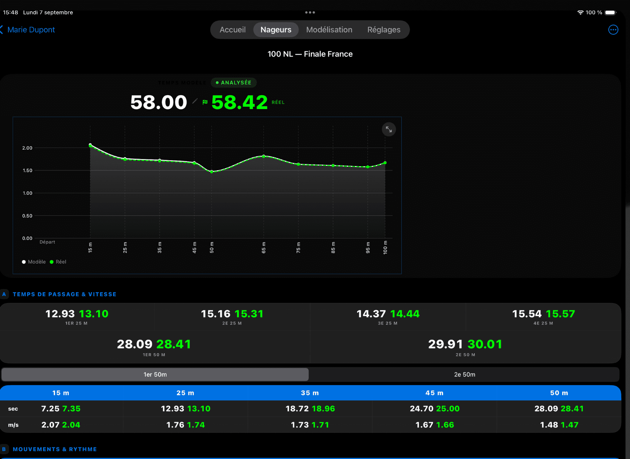630x459 pixels.
Task: Expand the speed chart to full screen
Action: tap(389, 129)
